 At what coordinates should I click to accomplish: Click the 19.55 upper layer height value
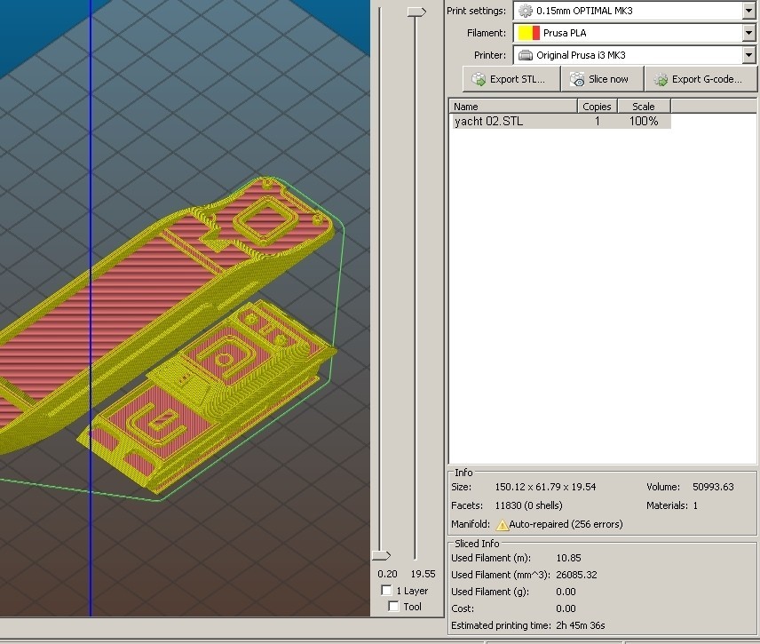(423, 574)
